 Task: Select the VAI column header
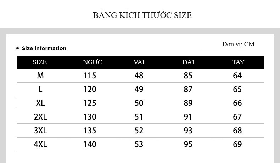click(x=139, y=62)
